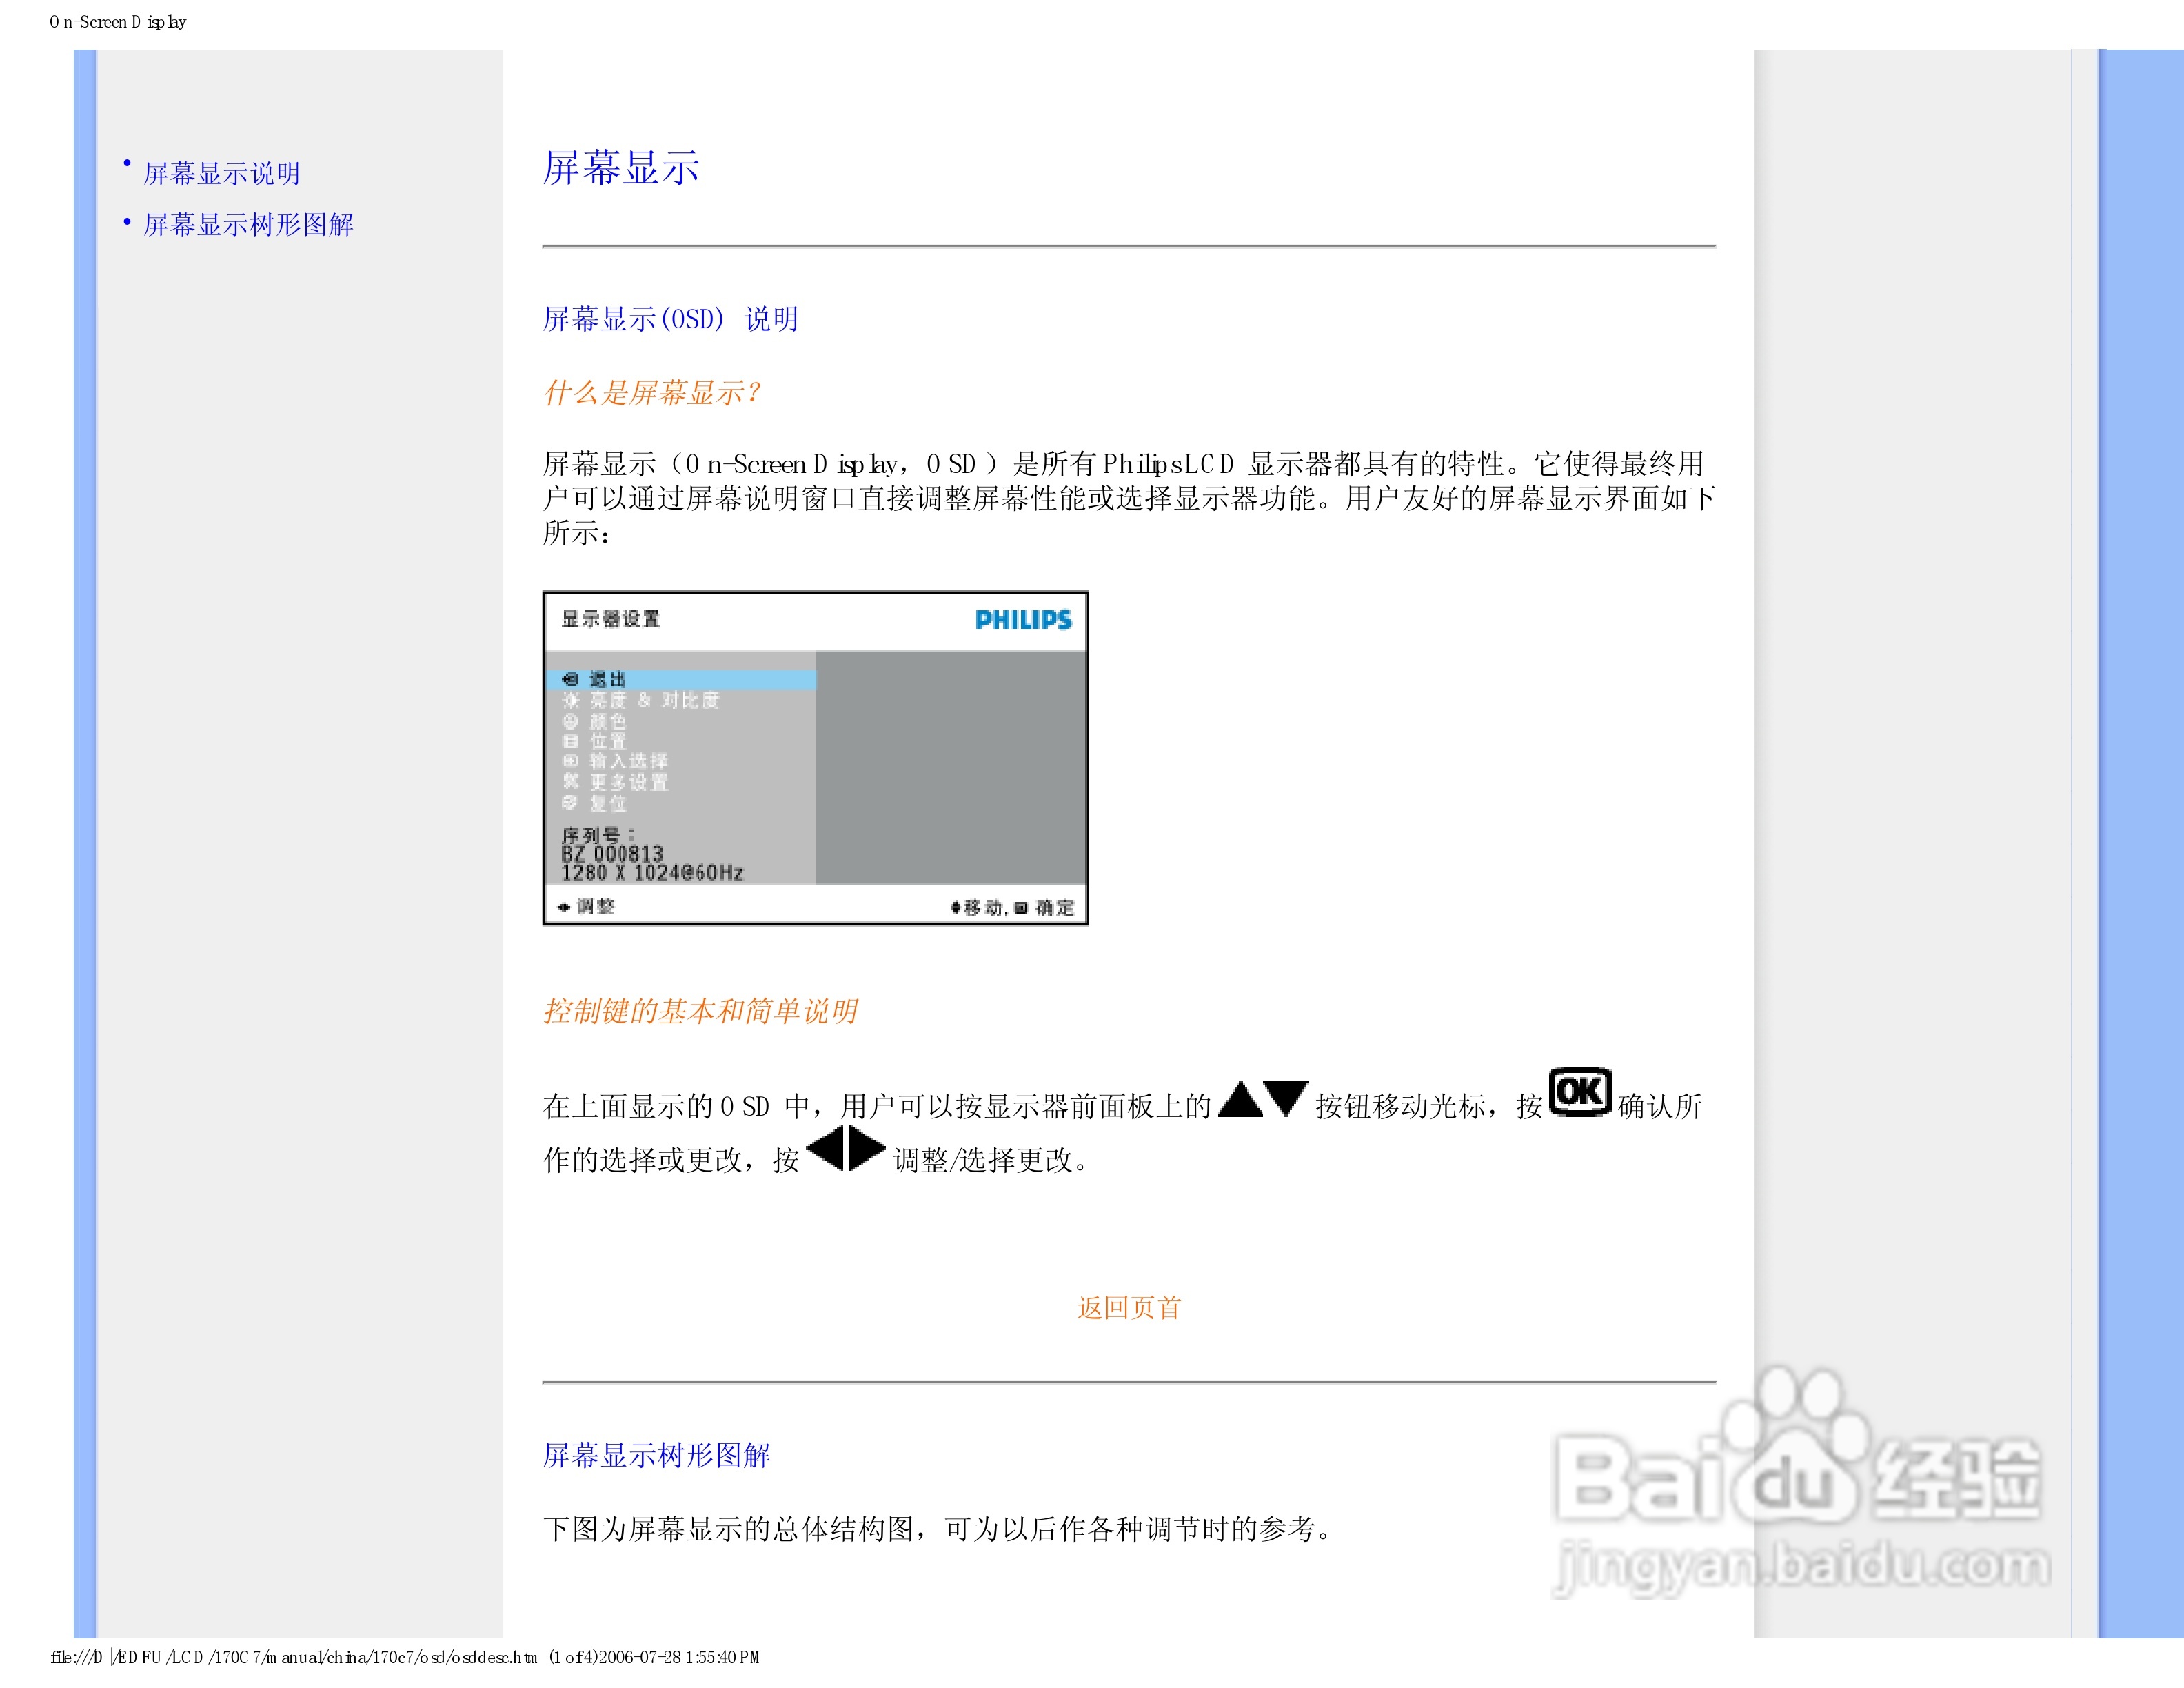Click the 返回页首 link
The height and width of the screenshot is (1688, 2184).
coord(1129,1307)
